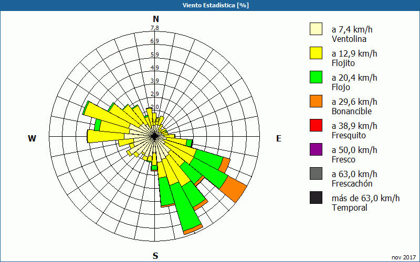Click the 'a 63,0 km/h' legend text
The image size is (420, 262).
(x=354, y=174)
